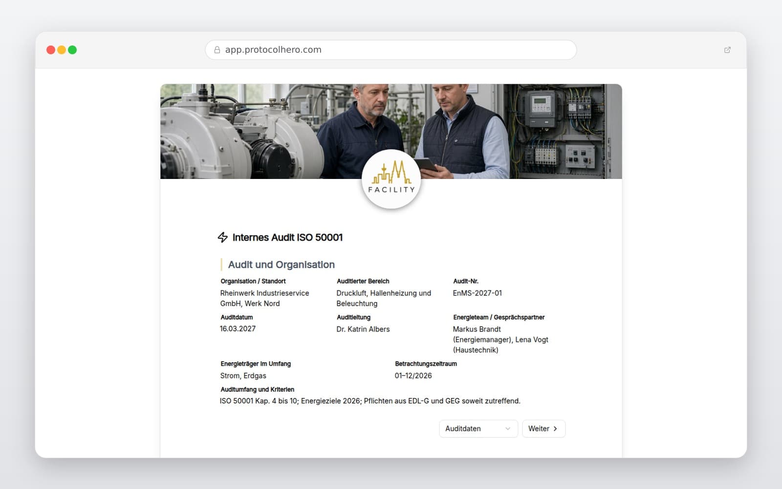782x489 pixels.
Task: Click the audit date '16.03.2027'
Action: coord(238,329)
